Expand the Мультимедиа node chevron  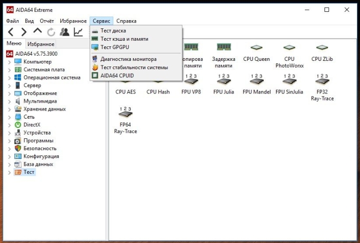[x=9, y=102]
